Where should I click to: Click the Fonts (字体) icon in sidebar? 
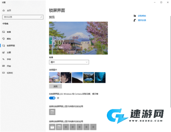[x=4, y=59]
